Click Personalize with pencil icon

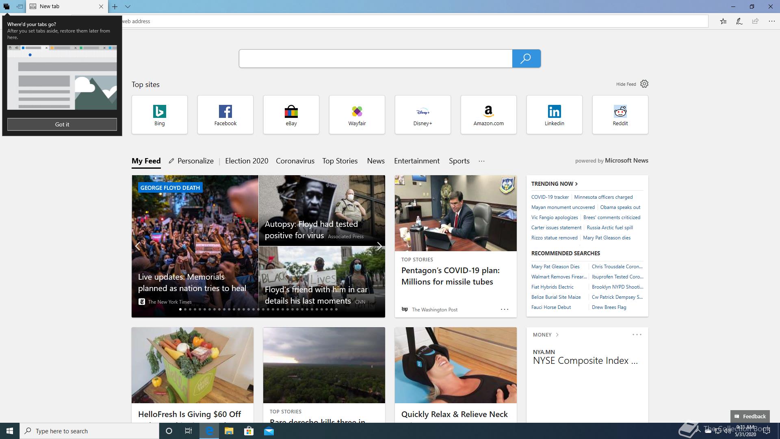(191, 161)
